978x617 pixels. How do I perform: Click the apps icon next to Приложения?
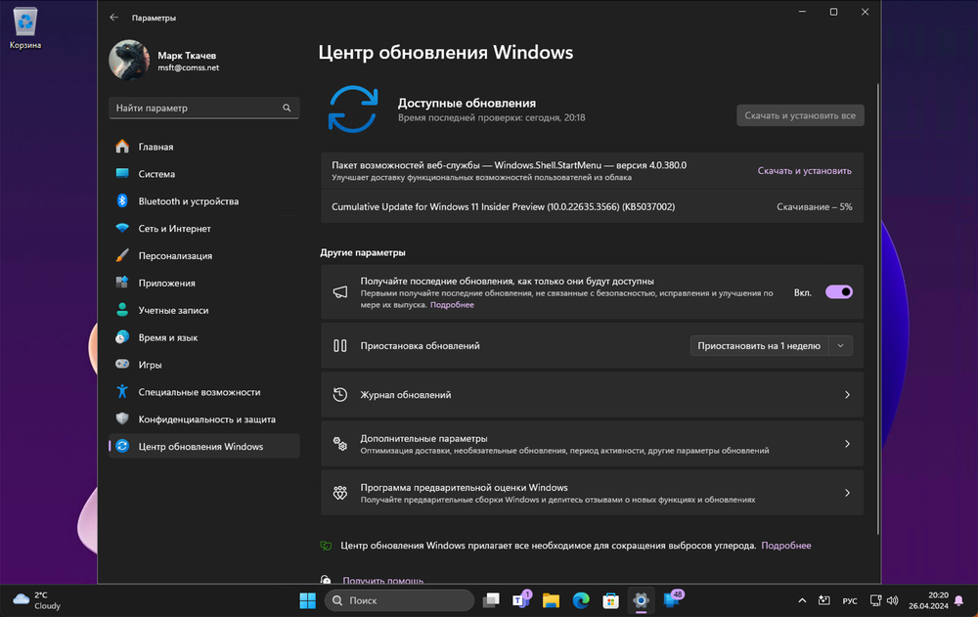tap(122, 283)
